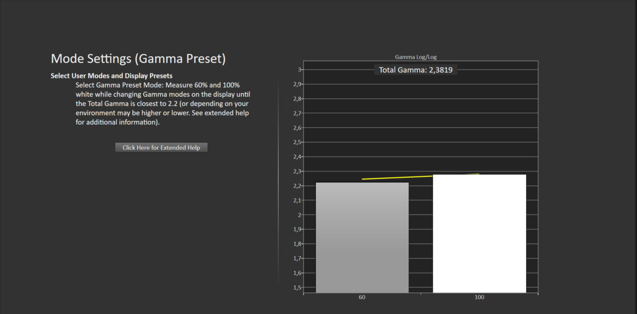Click the y-axis value 2,2
Image resolution: width=637 pixels, height=314 pixels.
pyautogui.click(x=297, y=186)
